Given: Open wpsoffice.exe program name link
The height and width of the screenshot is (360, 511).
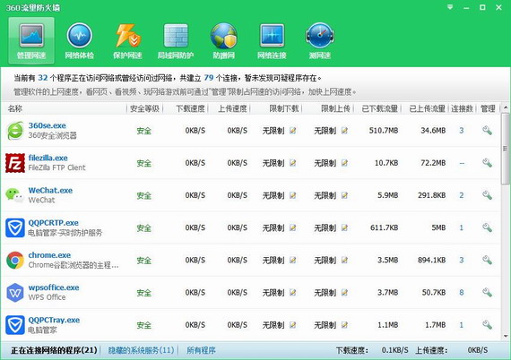Looking at the screenshot, I should point(54,287).
